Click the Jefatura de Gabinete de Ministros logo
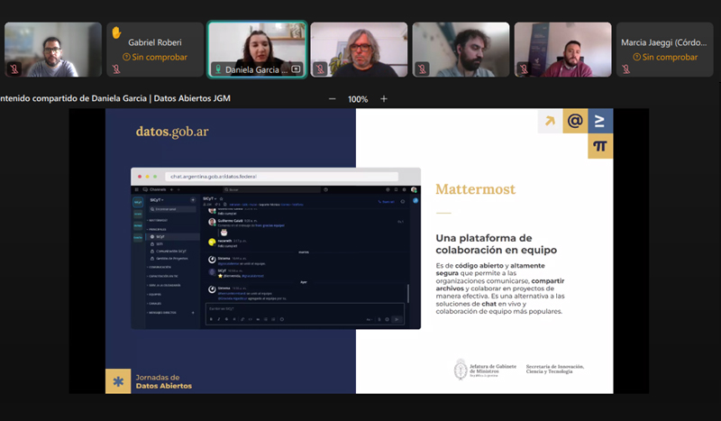Screen dimensions: 721x421 click(x=485, y=369)
